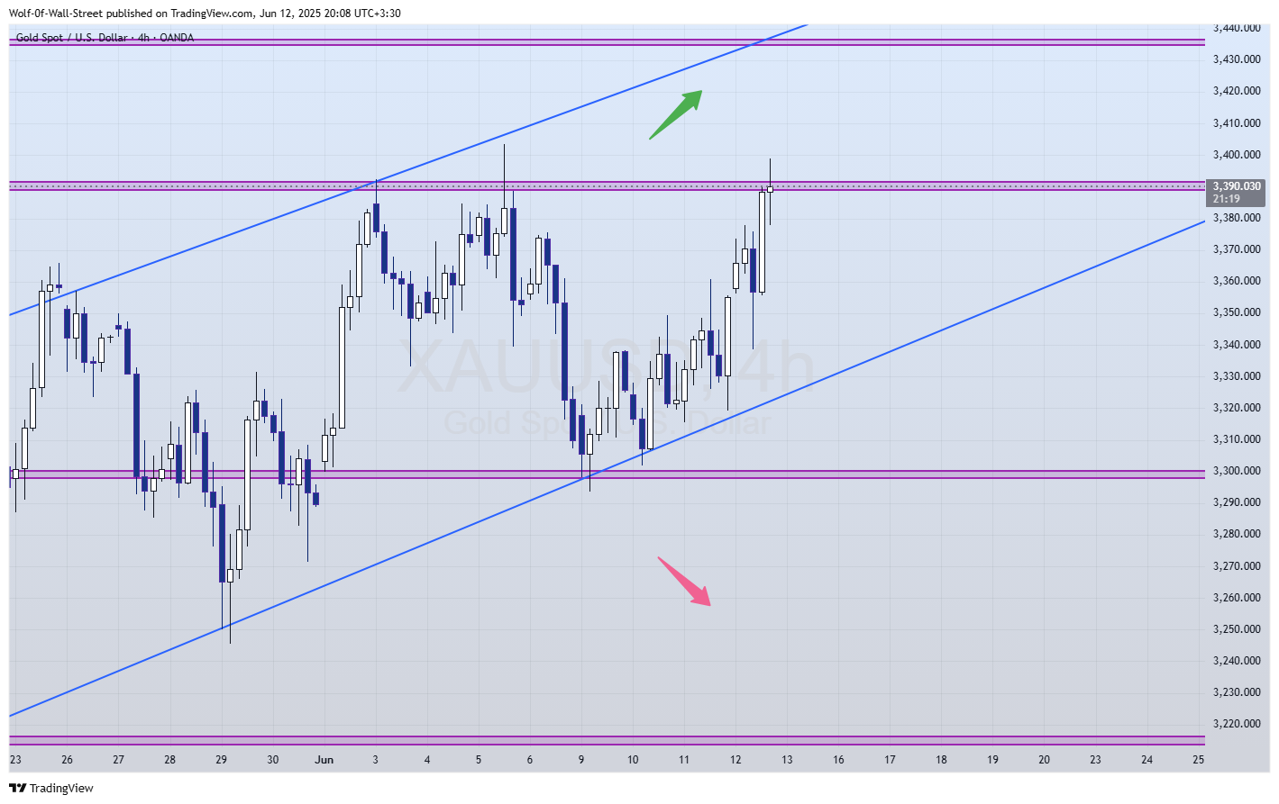Click the XAUUSD, 4h watermark text
This screenshot has height=804, width=1279.
[606, 367]
